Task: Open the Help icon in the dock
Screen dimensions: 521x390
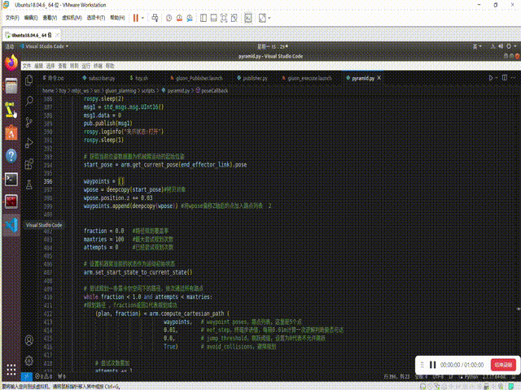Action: click(x=11, y=154)
